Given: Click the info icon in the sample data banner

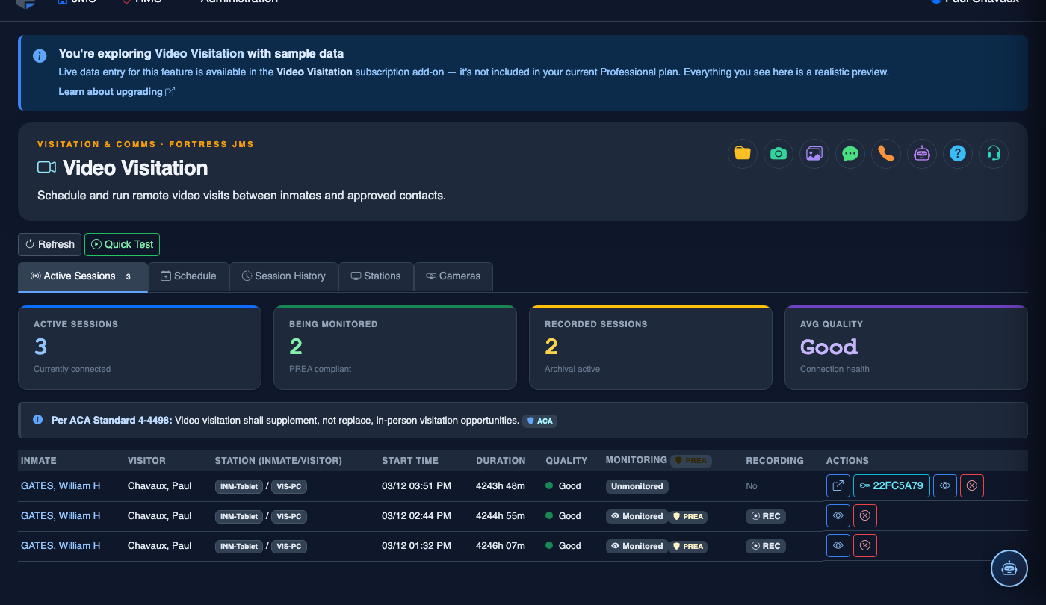Looking at the screenshot, I should click(39, 56).
